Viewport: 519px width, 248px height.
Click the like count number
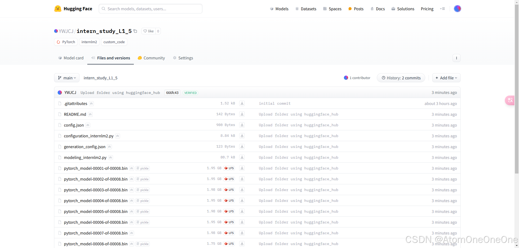(158, 31)
